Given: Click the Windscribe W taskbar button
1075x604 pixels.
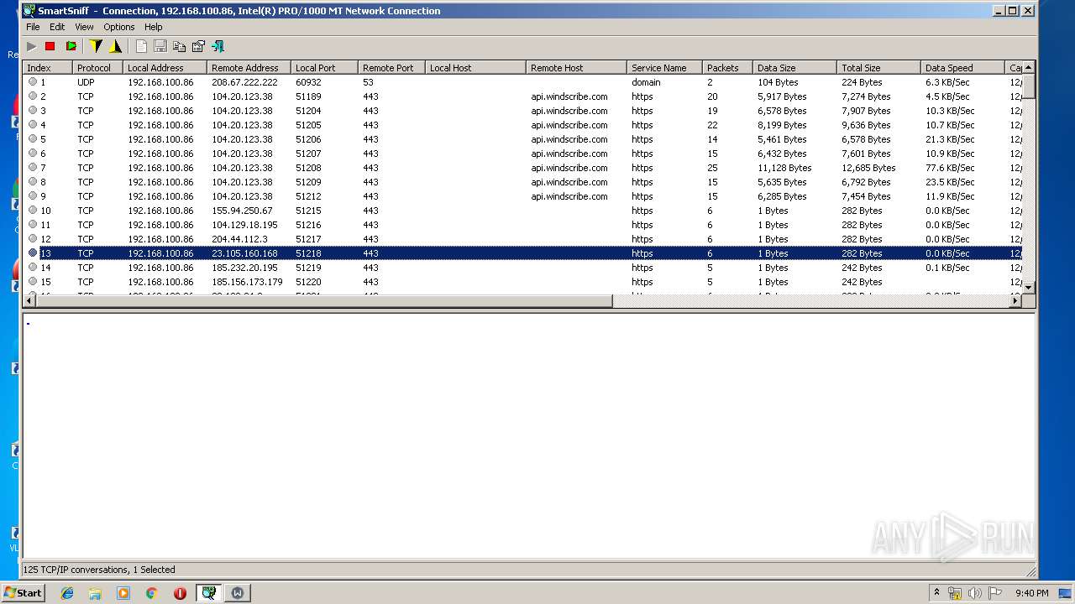Looking at the screenshot, I should [x=238, y=593].
